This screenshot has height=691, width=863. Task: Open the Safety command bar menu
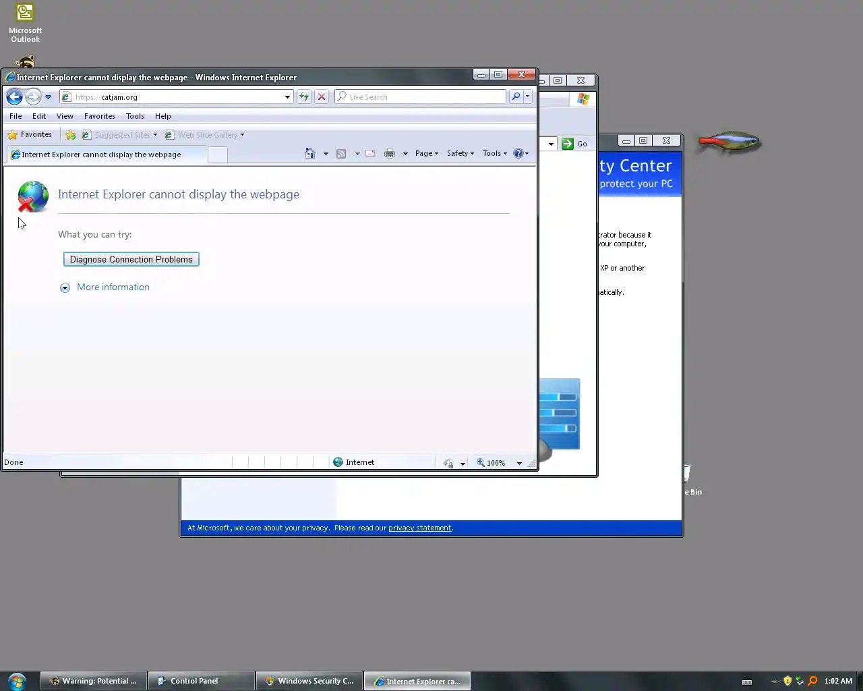[460, 153]
